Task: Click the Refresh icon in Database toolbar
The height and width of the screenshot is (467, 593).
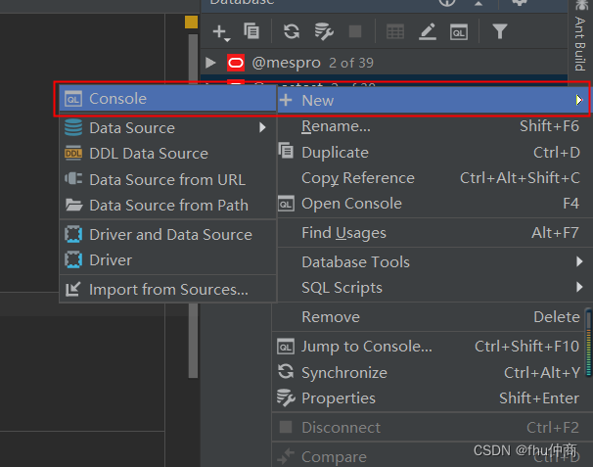Action: 292,31
